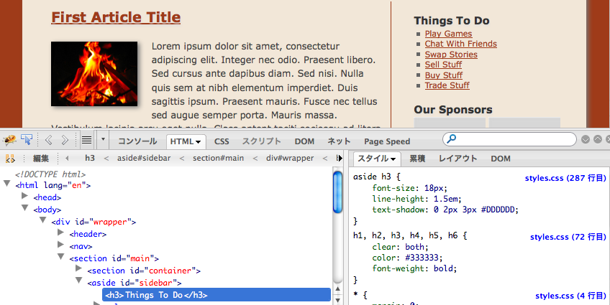
Task: Click the command line lines icon
Action: coord(86,140)
